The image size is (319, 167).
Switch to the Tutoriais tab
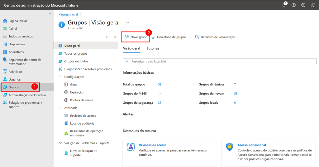(153, 48)
